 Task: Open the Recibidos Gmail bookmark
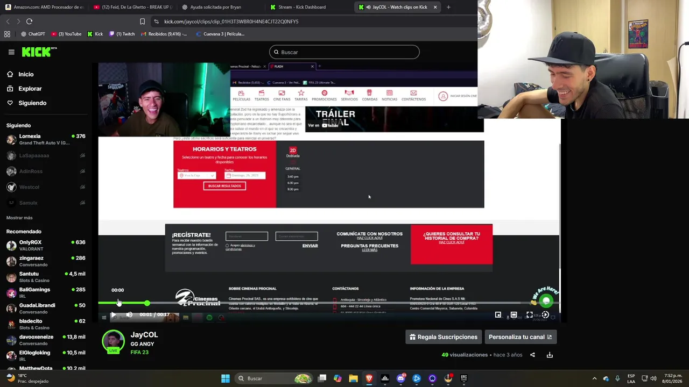164,34
